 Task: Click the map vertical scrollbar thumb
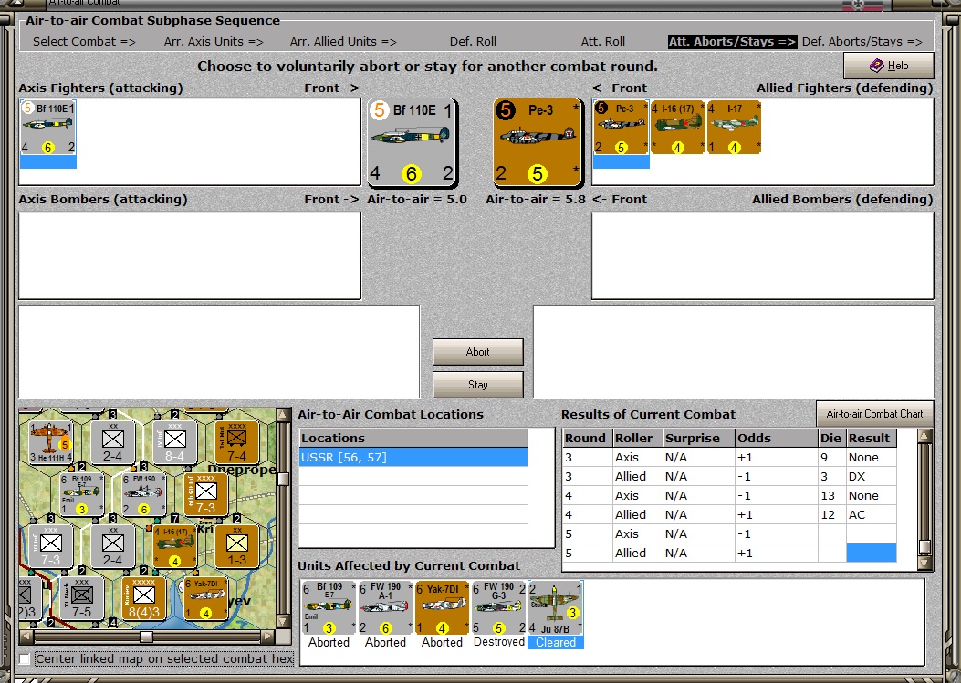283,478
